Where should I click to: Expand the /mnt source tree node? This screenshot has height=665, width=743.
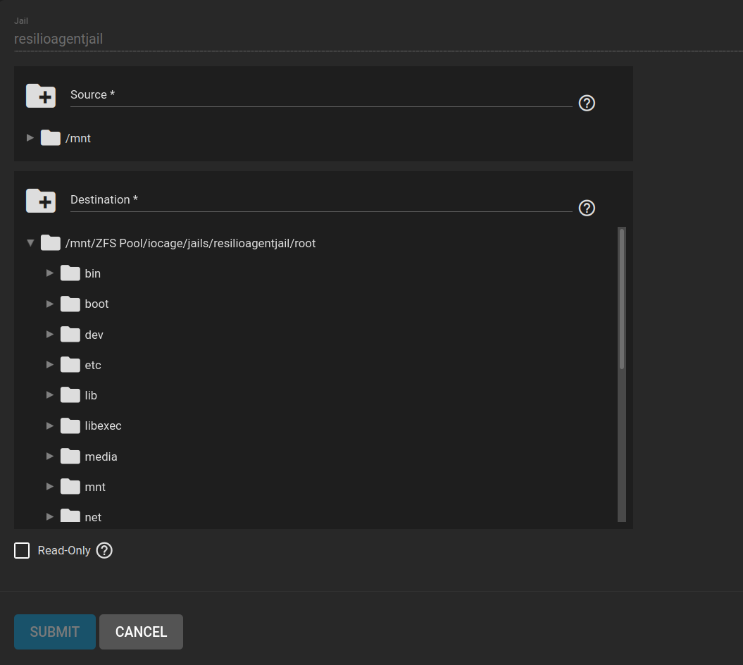pyautogui.click(x=30, y=138)
